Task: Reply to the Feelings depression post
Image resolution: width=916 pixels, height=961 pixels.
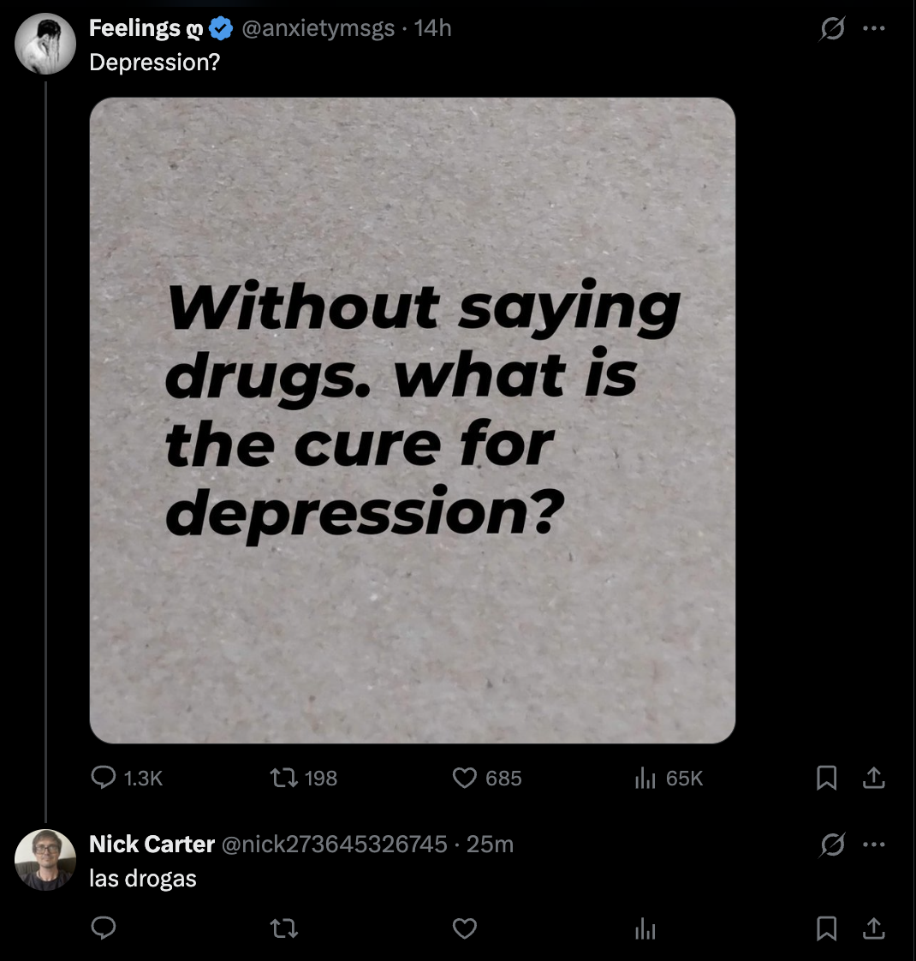Action: click(104, 778)
